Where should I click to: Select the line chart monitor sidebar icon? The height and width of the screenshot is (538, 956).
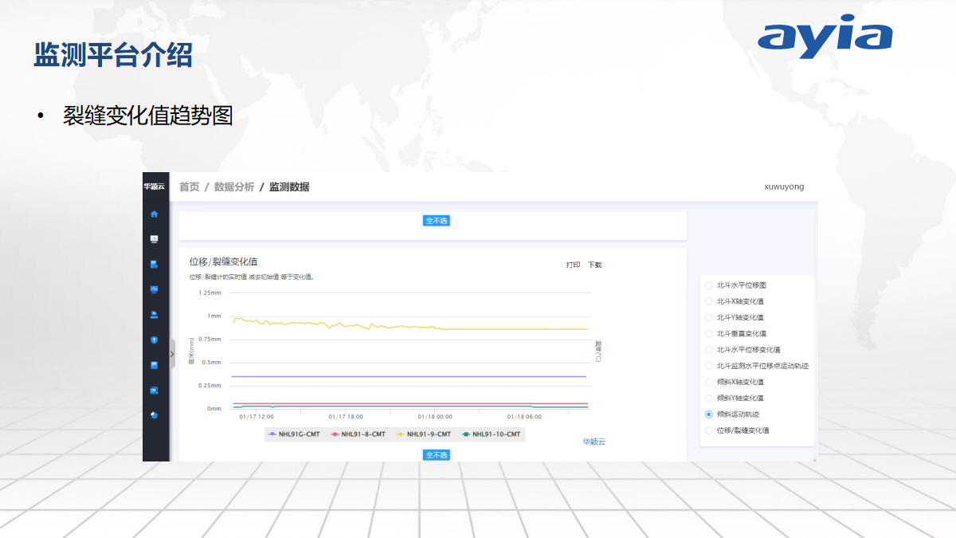tap(155, 289)
